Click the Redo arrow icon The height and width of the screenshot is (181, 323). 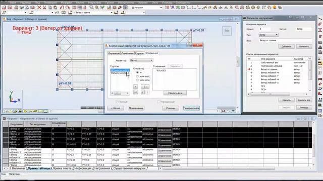67,8
